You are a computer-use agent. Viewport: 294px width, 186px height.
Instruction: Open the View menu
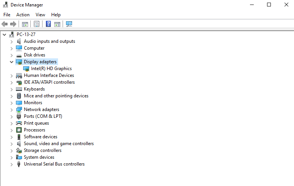(40, 15)
